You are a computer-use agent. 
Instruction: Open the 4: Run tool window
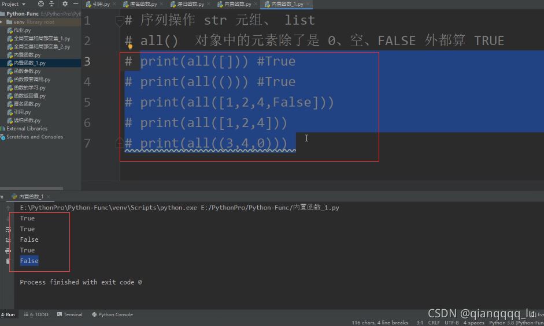click(8, 314)
